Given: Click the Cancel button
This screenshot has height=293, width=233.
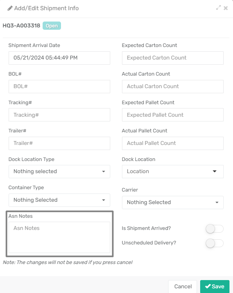Looking at the screenshot, I should click(x=183, y=286).
